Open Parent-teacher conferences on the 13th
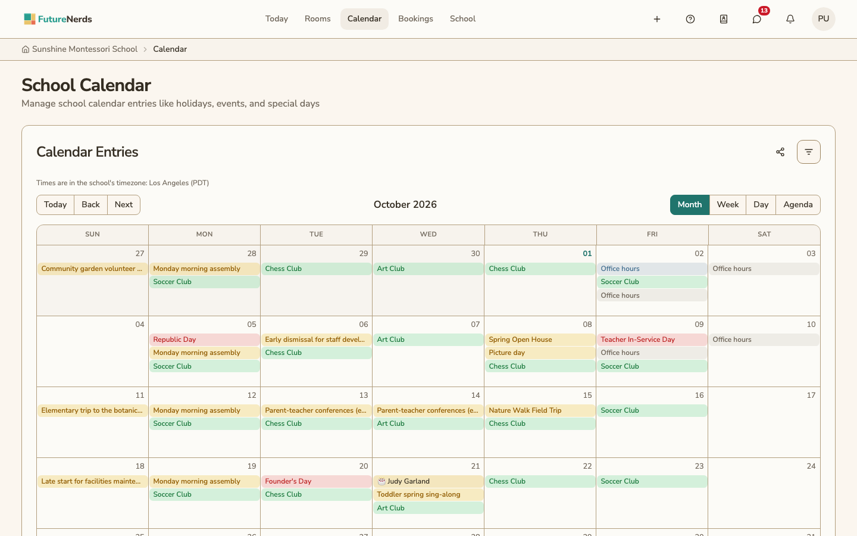The image size is (857, 536). pos(317,410)
